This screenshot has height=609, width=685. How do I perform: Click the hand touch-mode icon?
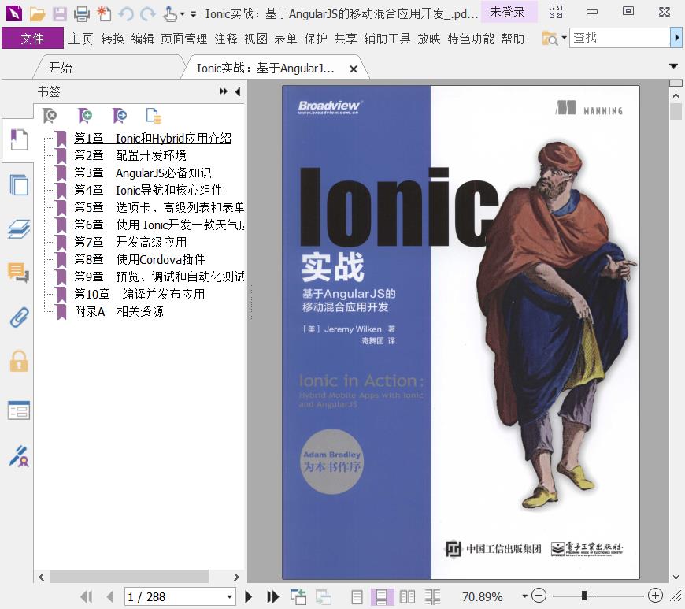pyautogui.click(x=169, y=14)
